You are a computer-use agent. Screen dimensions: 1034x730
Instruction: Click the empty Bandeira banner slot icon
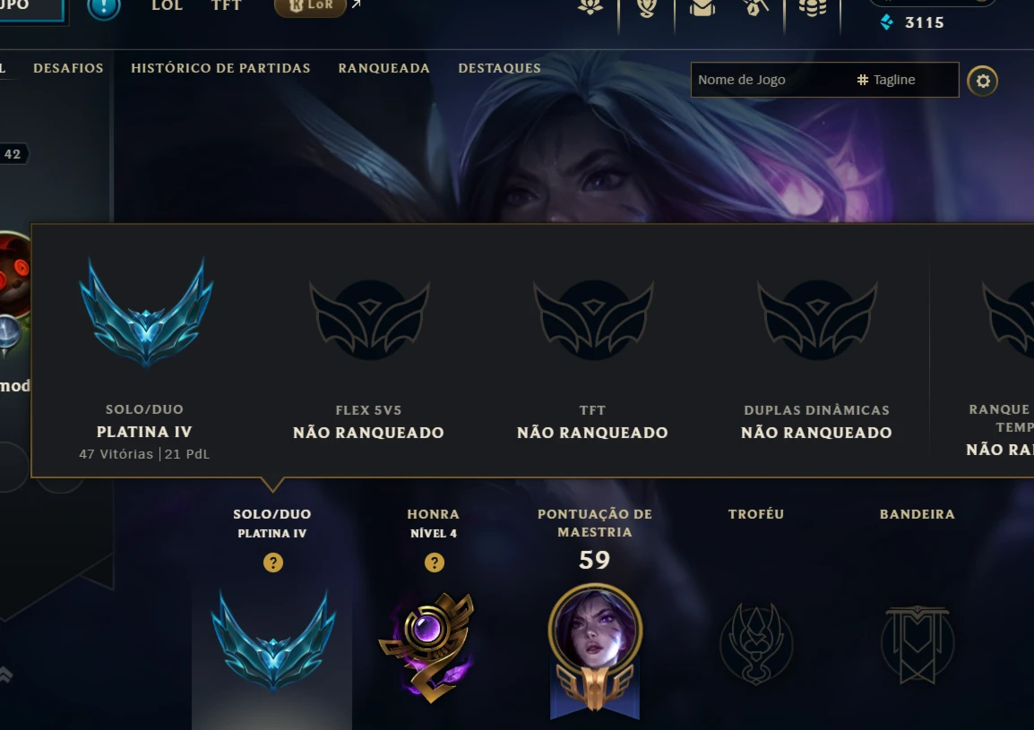pos(918,644)
